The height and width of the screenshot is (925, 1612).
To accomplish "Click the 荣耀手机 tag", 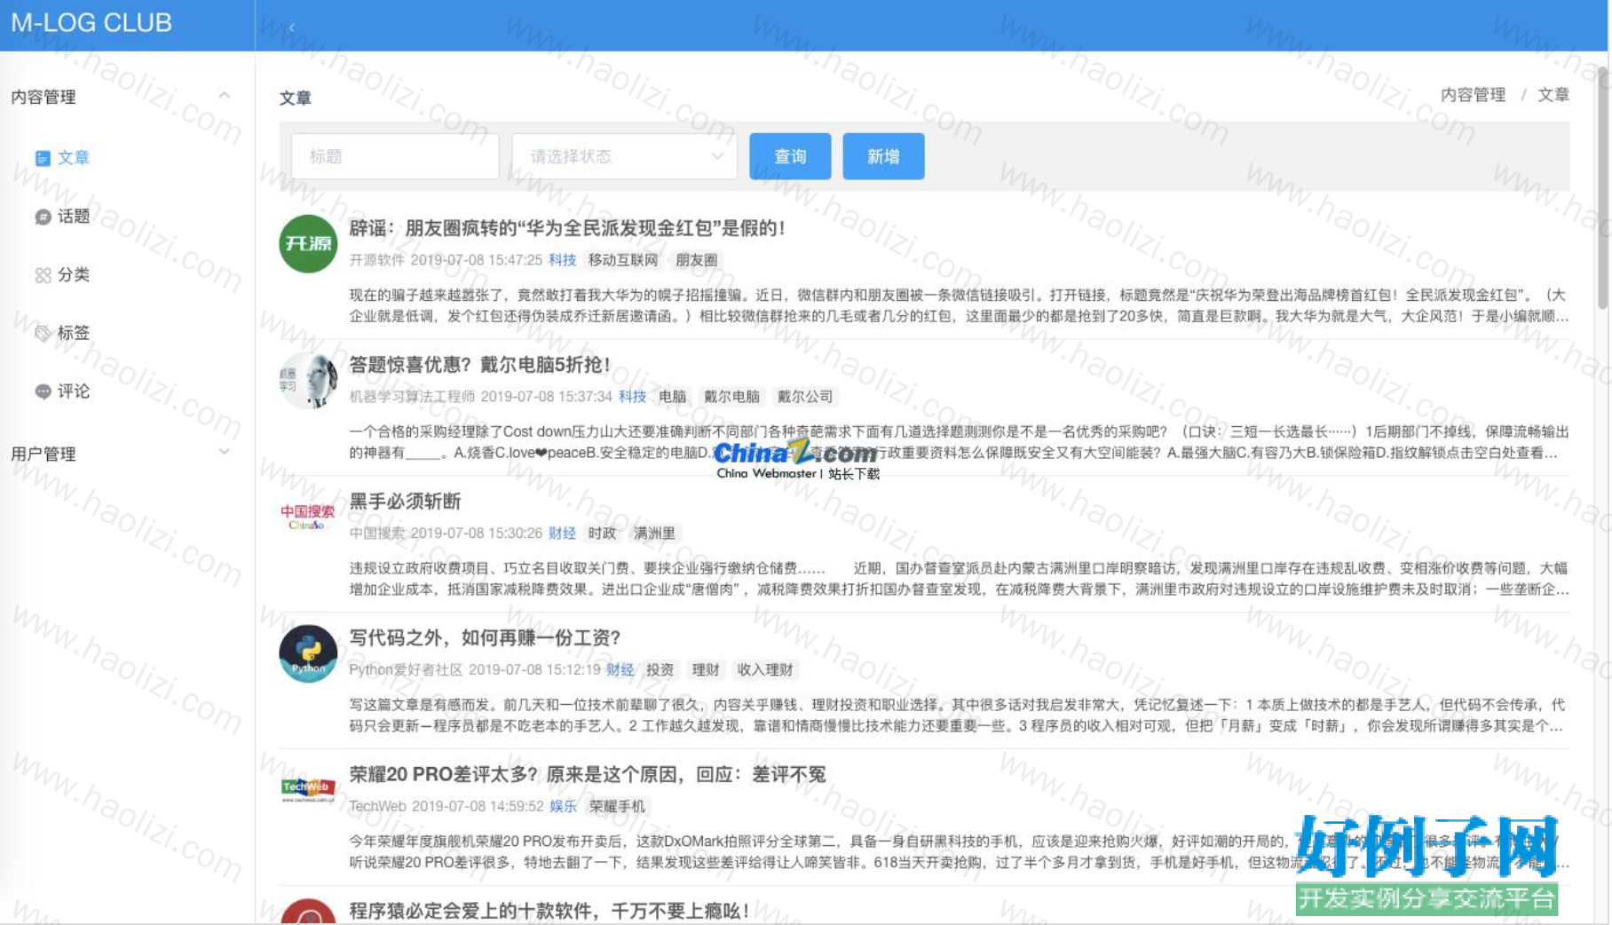I will click(x=617, y=807).
